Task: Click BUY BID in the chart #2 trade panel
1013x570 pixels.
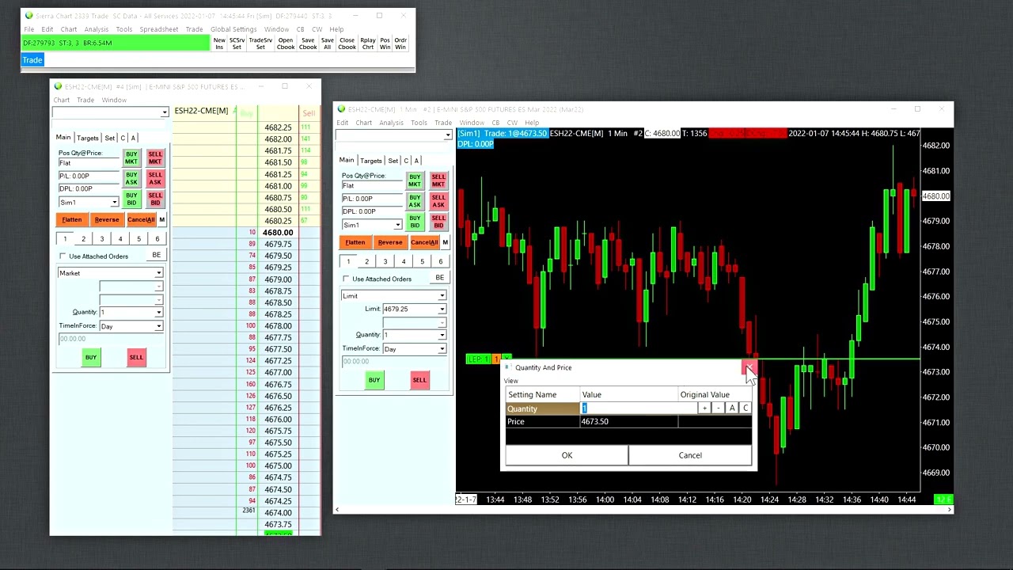Action: 415,221
